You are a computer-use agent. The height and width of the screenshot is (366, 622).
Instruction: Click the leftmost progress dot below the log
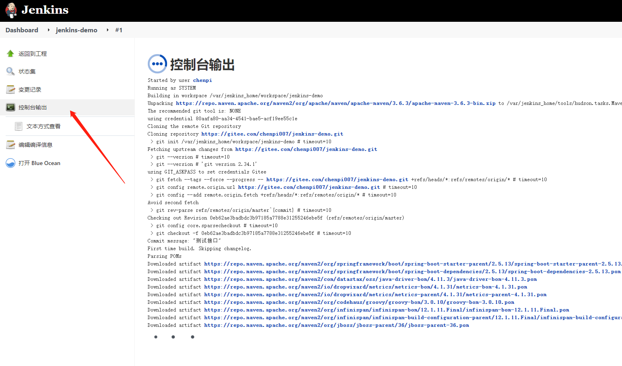coord(156,337)
